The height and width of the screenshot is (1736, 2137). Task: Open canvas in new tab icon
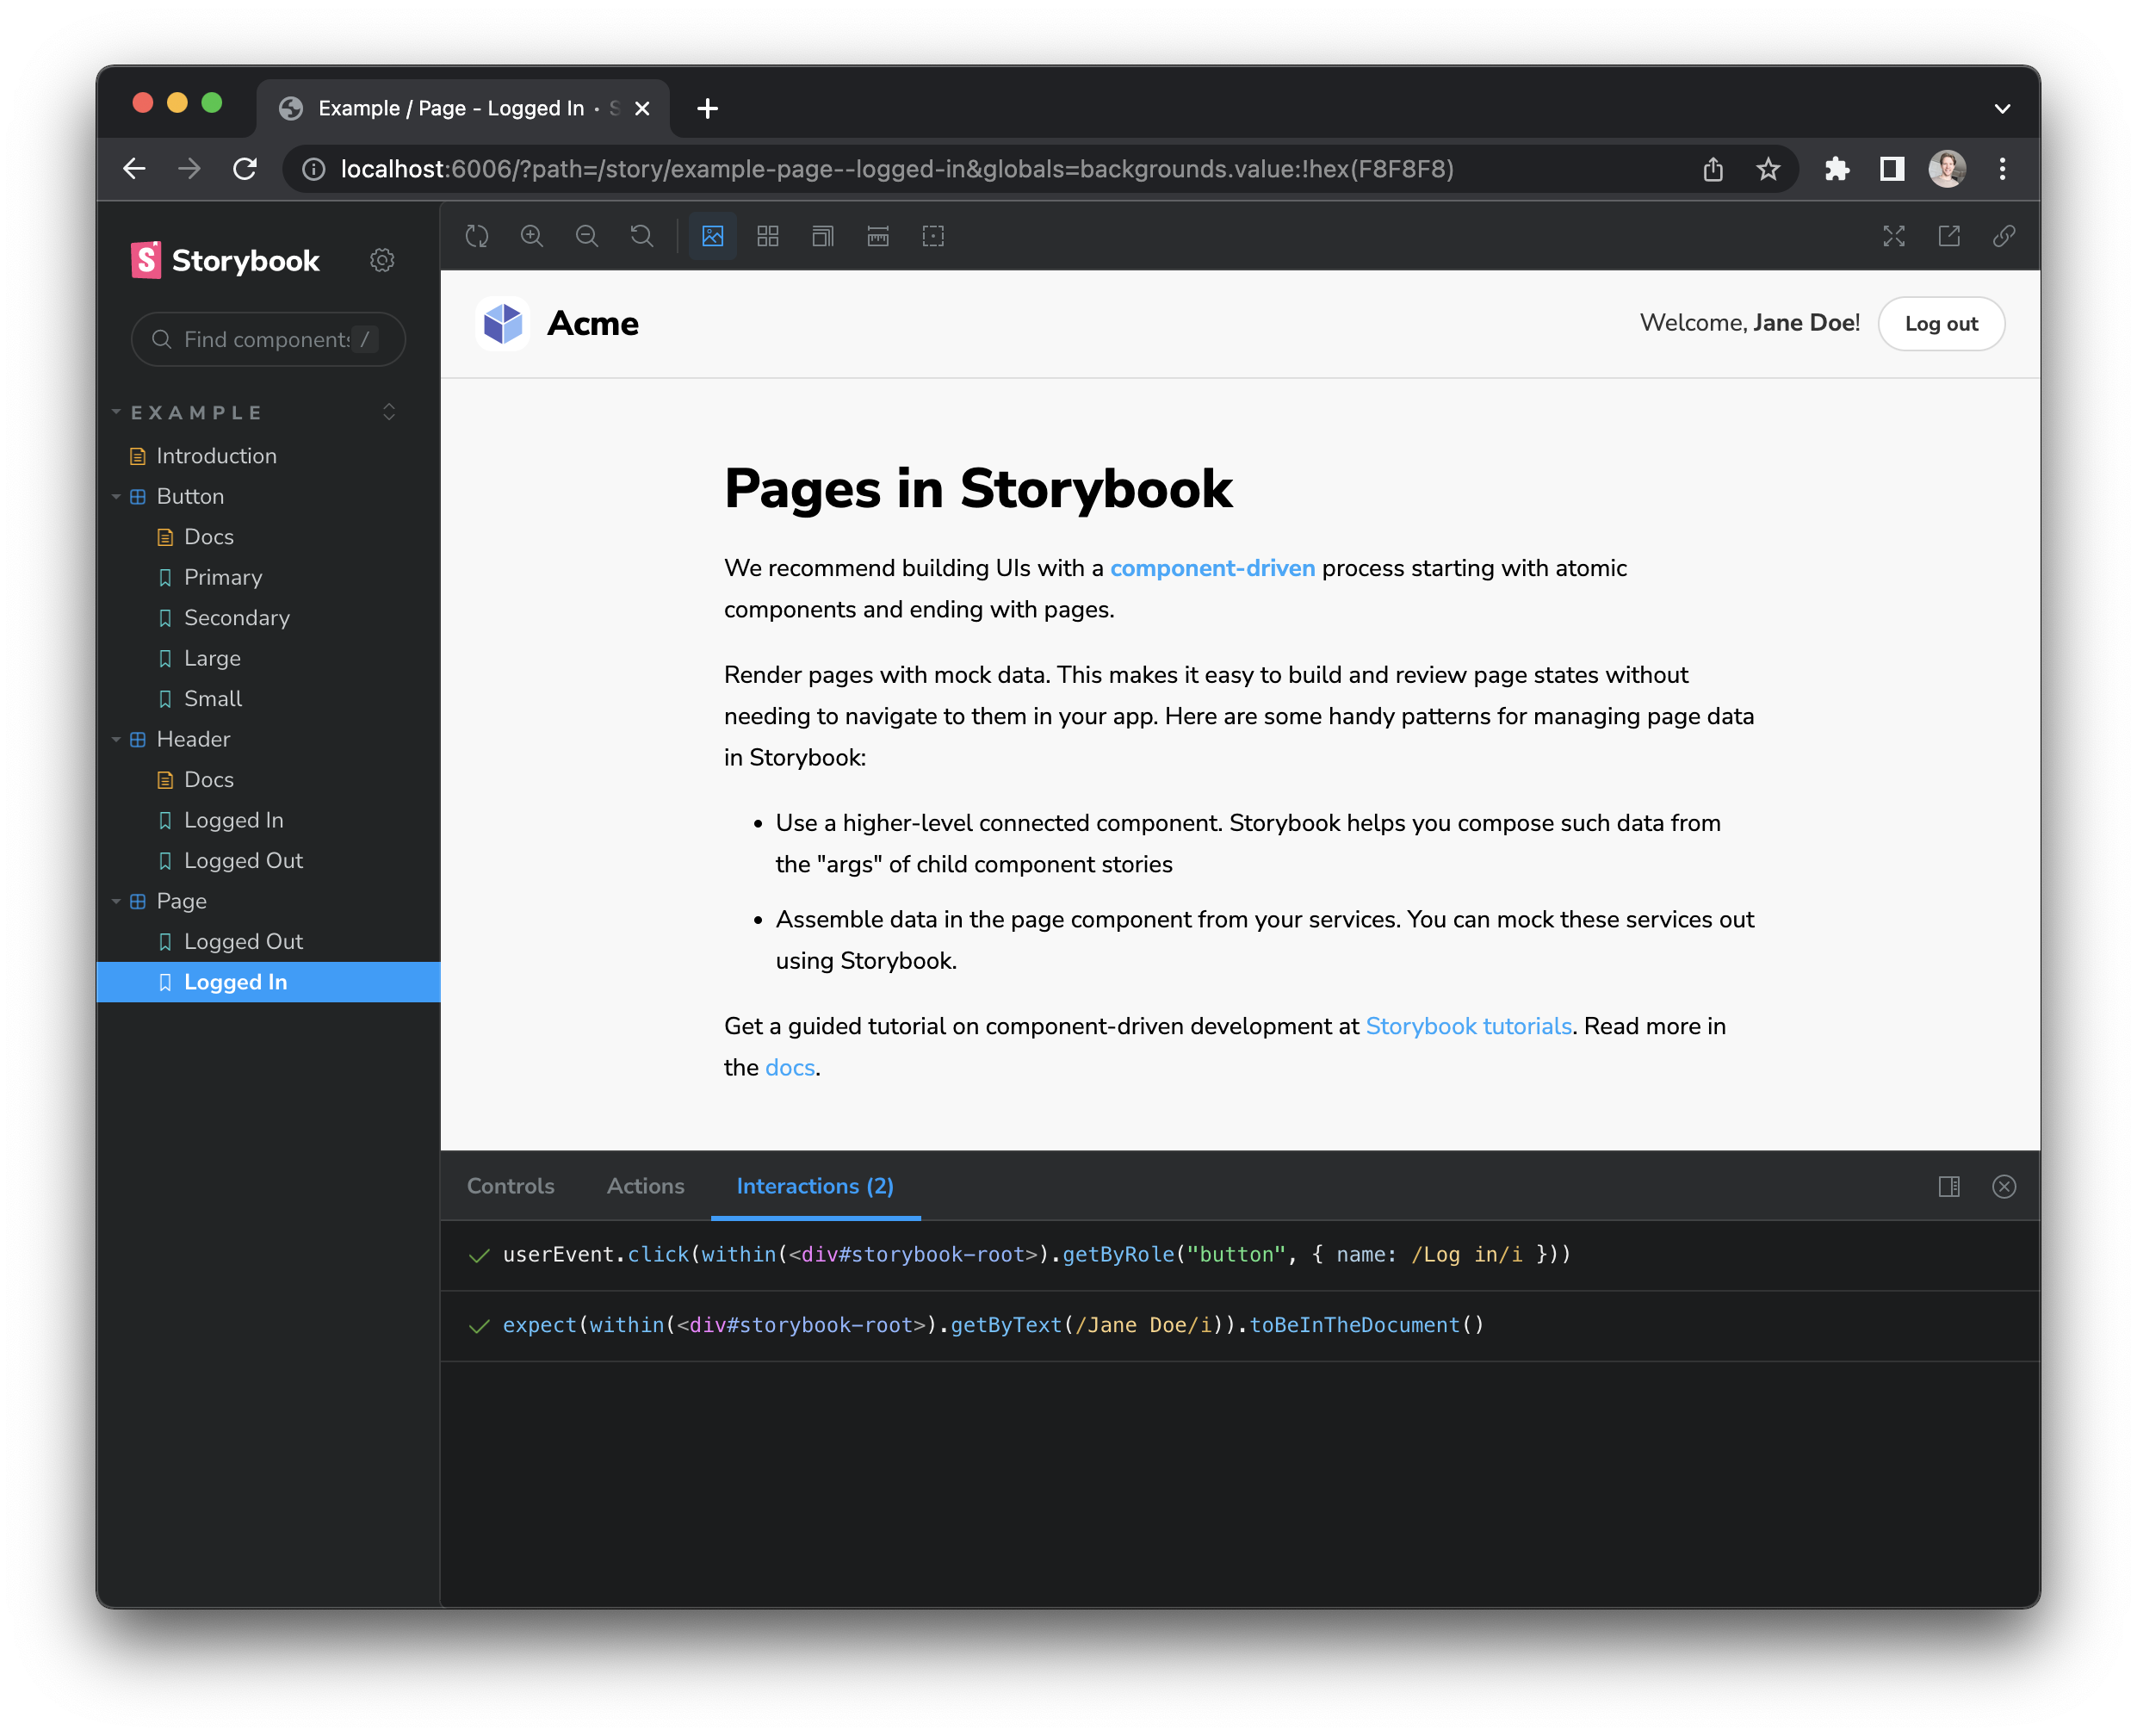point(1949,236)
